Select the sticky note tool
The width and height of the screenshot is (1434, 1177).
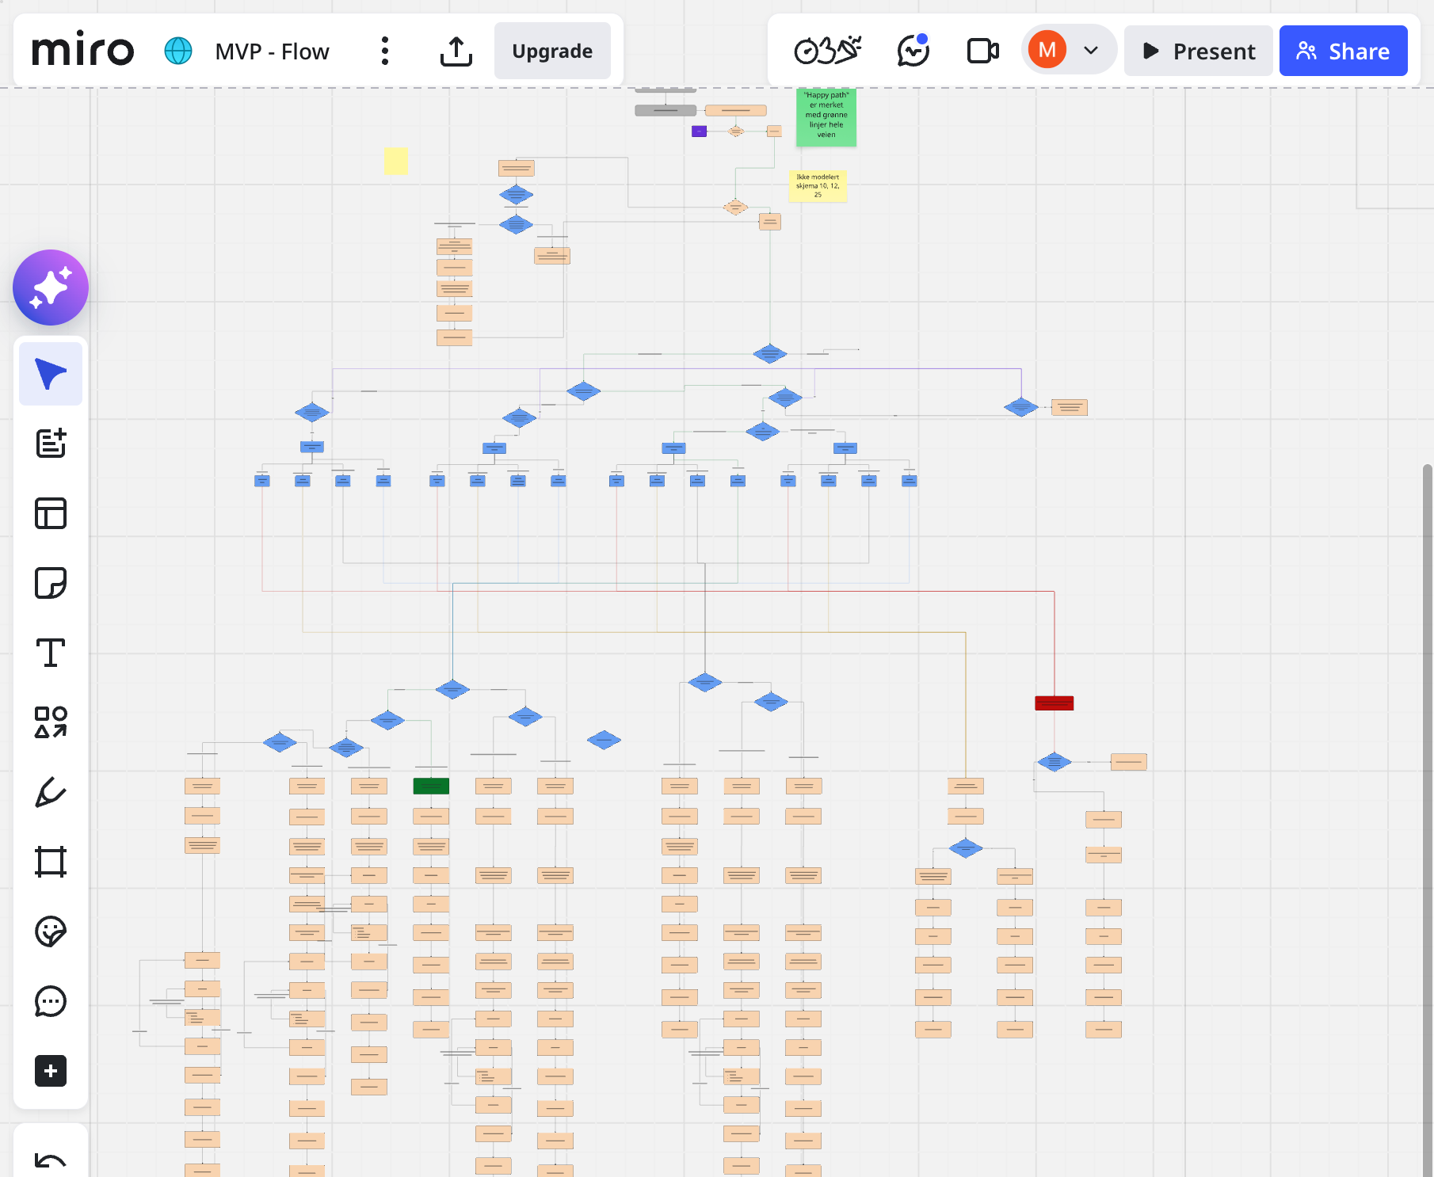(x=51, y=583)
